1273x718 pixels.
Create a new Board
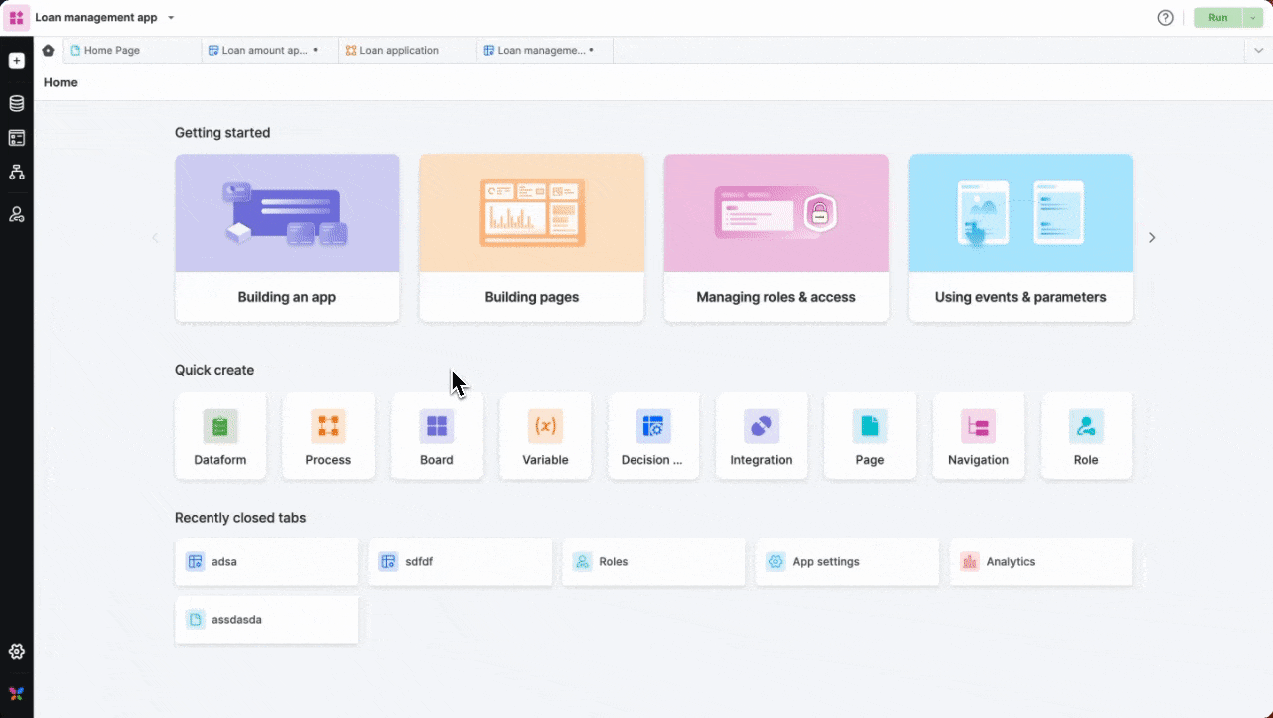click(437, 436)
